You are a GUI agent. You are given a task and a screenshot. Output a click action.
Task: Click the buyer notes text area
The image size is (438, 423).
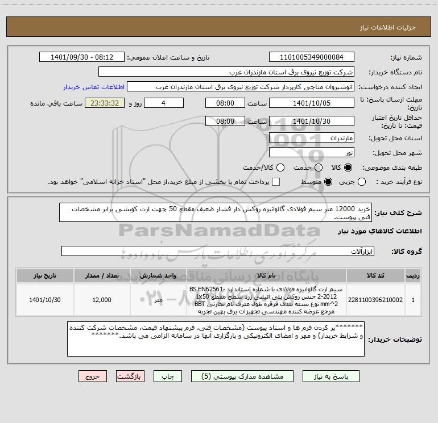point(216,339)
